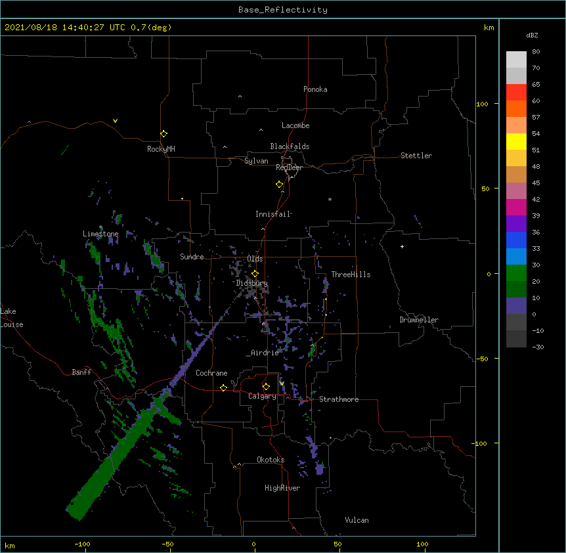Select the bright green 30-20 dBZ legend swatch

(x=516, y=273)
